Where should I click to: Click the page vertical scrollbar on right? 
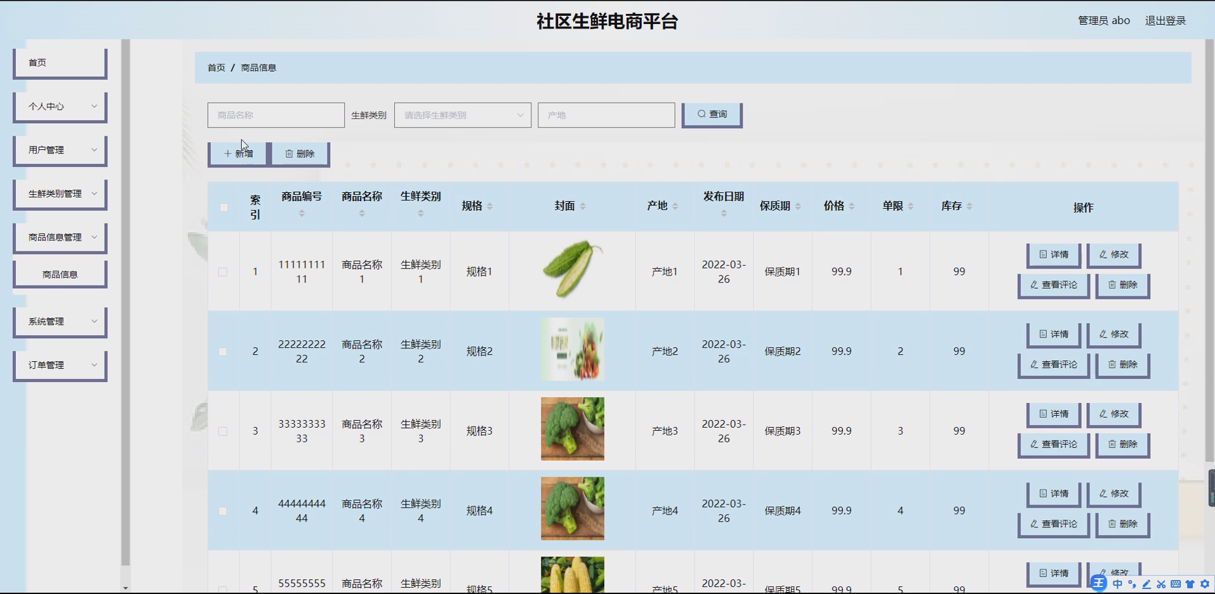click(1210, 251)
